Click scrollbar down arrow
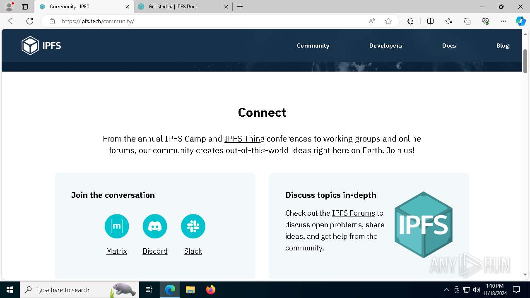The height and width of the screenshot is (298, 530). tap(525, 274)
